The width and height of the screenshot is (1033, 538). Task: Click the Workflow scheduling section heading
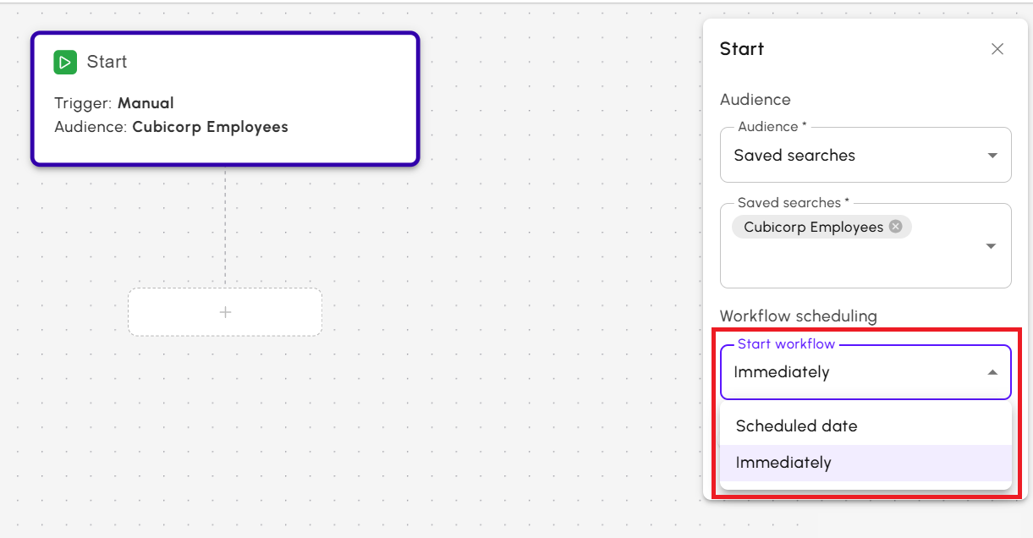[x=798, y=316]
